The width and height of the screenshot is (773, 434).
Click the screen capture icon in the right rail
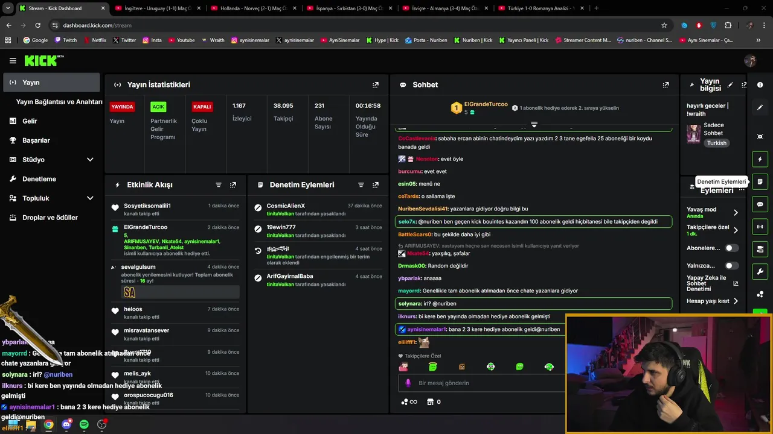[x=760, y=137]
